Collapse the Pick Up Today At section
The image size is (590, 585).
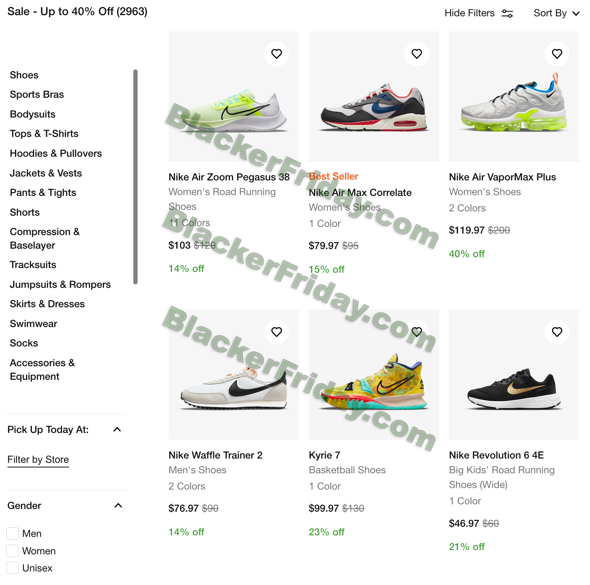point(117,429)
